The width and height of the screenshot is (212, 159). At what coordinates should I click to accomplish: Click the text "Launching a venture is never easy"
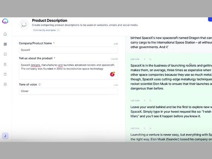tap(155, 135)
